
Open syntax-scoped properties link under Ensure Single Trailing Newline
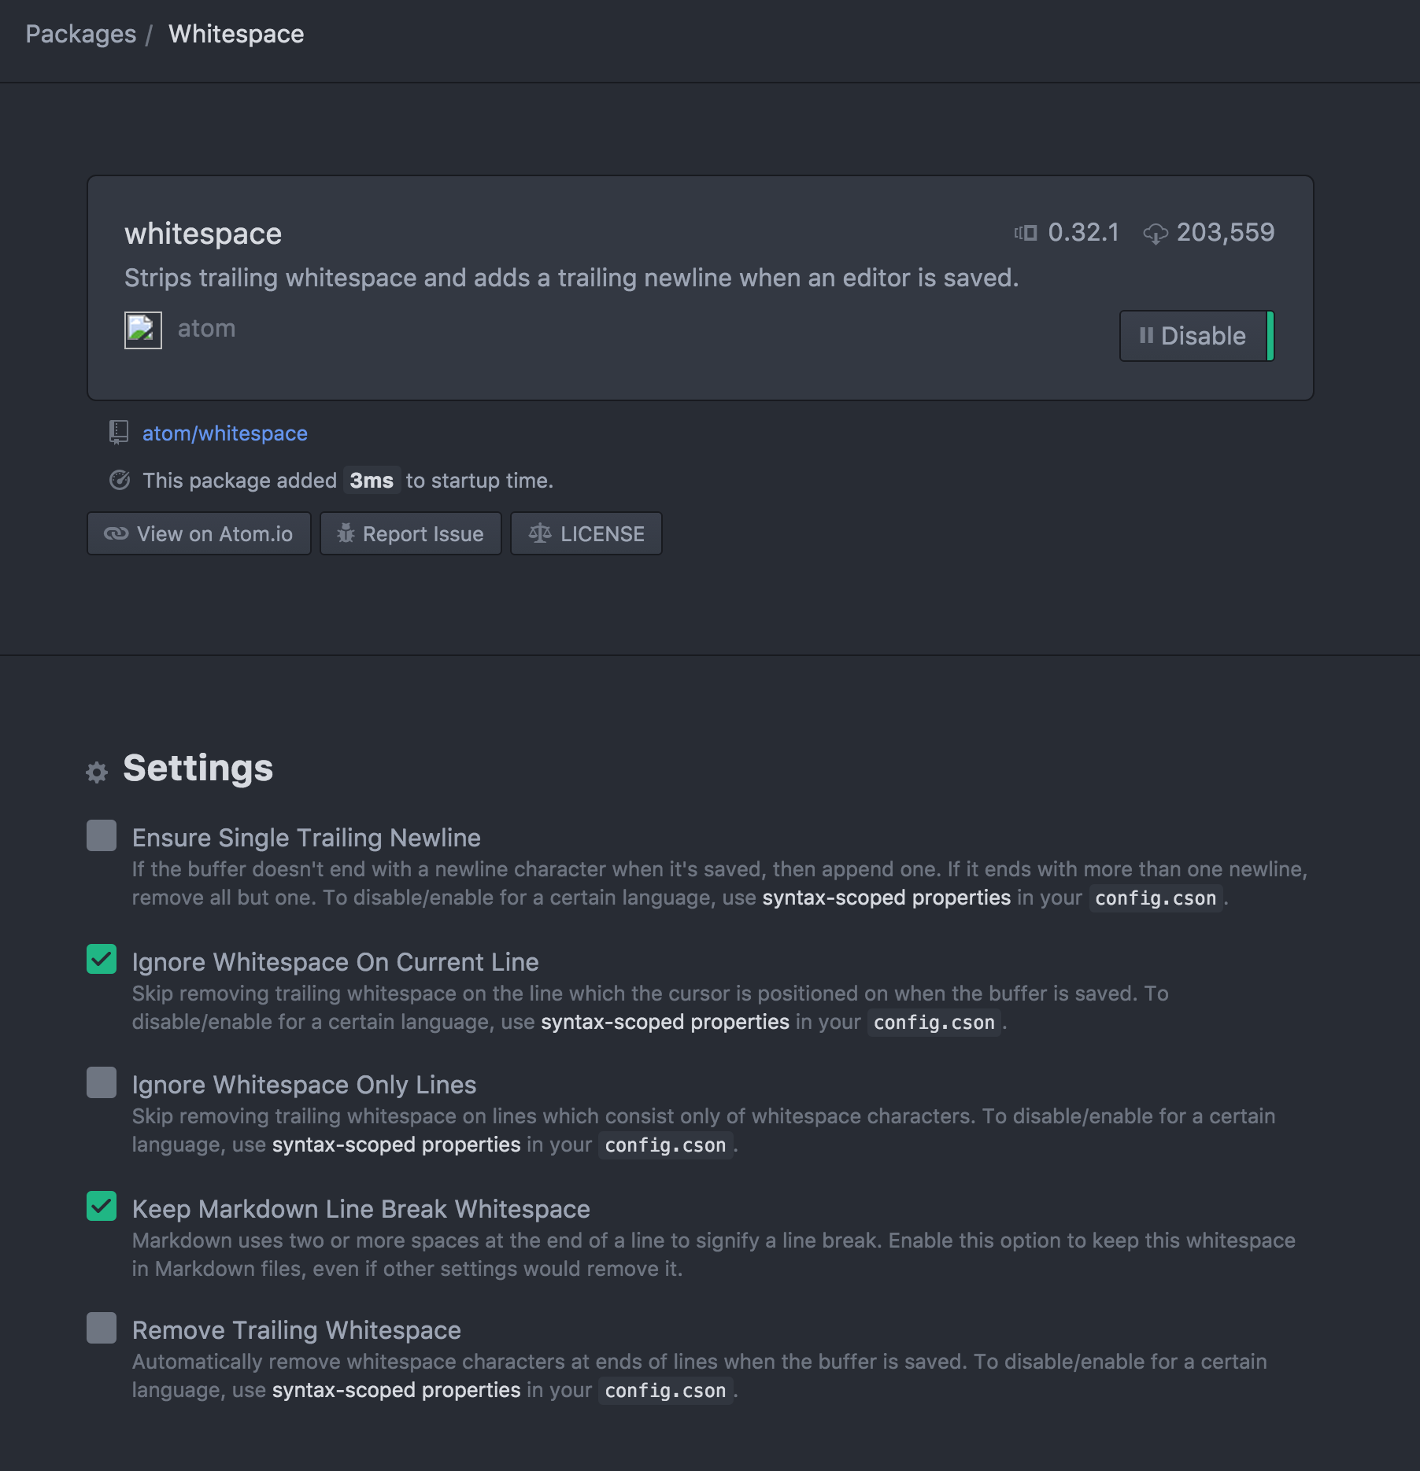(886, 898)
